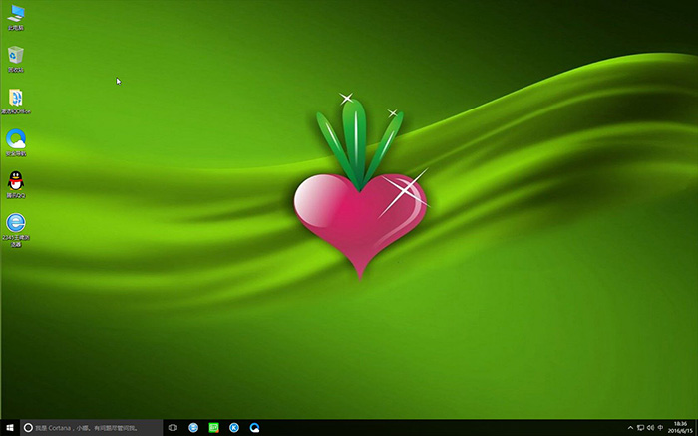Open the cloud browser on the taskbar
This screenshot has height=436, width=698.
(254, 428)
